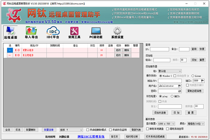Open 颜色 增强色 dropdown

[x=196, y=124]
